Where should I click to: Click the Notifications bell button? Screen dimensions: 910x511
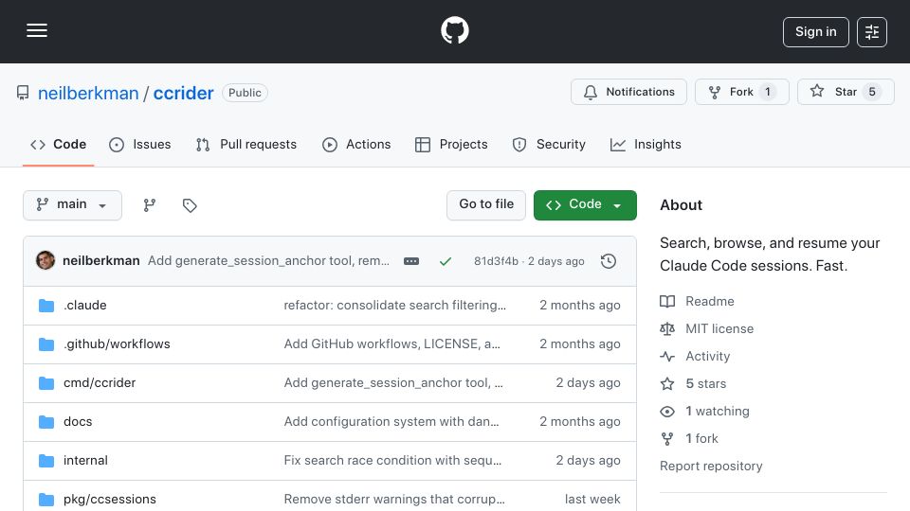[x=628, y=92]
